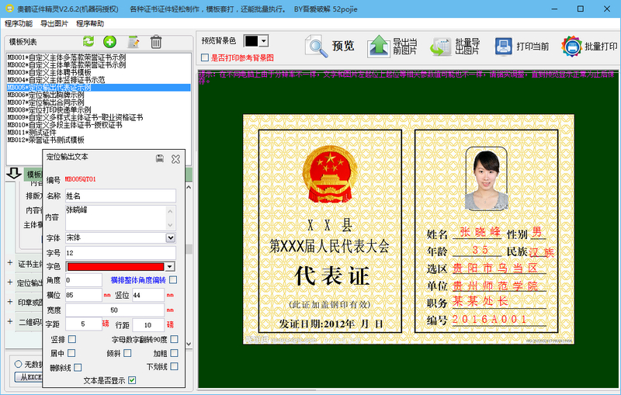Open the 字体 font dropdown showing 宋体
This screenshot has width=621, height=395.
[170, 238]
